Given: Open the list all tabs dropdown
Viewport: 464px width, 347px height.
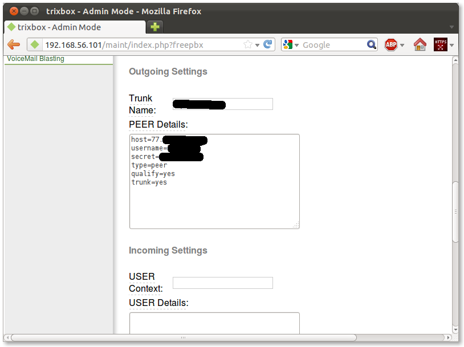Looking at the screenshot, I should (x=451, y=27).
